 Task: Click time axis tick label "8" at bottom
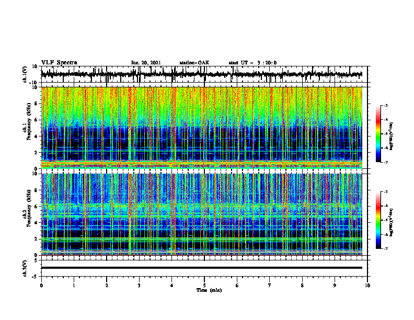[302, 285]
